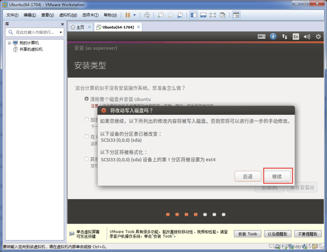Close the 库 library panel
Image resolution: width=327 pixels, height=252 pixels.
[x=62, y=24]
